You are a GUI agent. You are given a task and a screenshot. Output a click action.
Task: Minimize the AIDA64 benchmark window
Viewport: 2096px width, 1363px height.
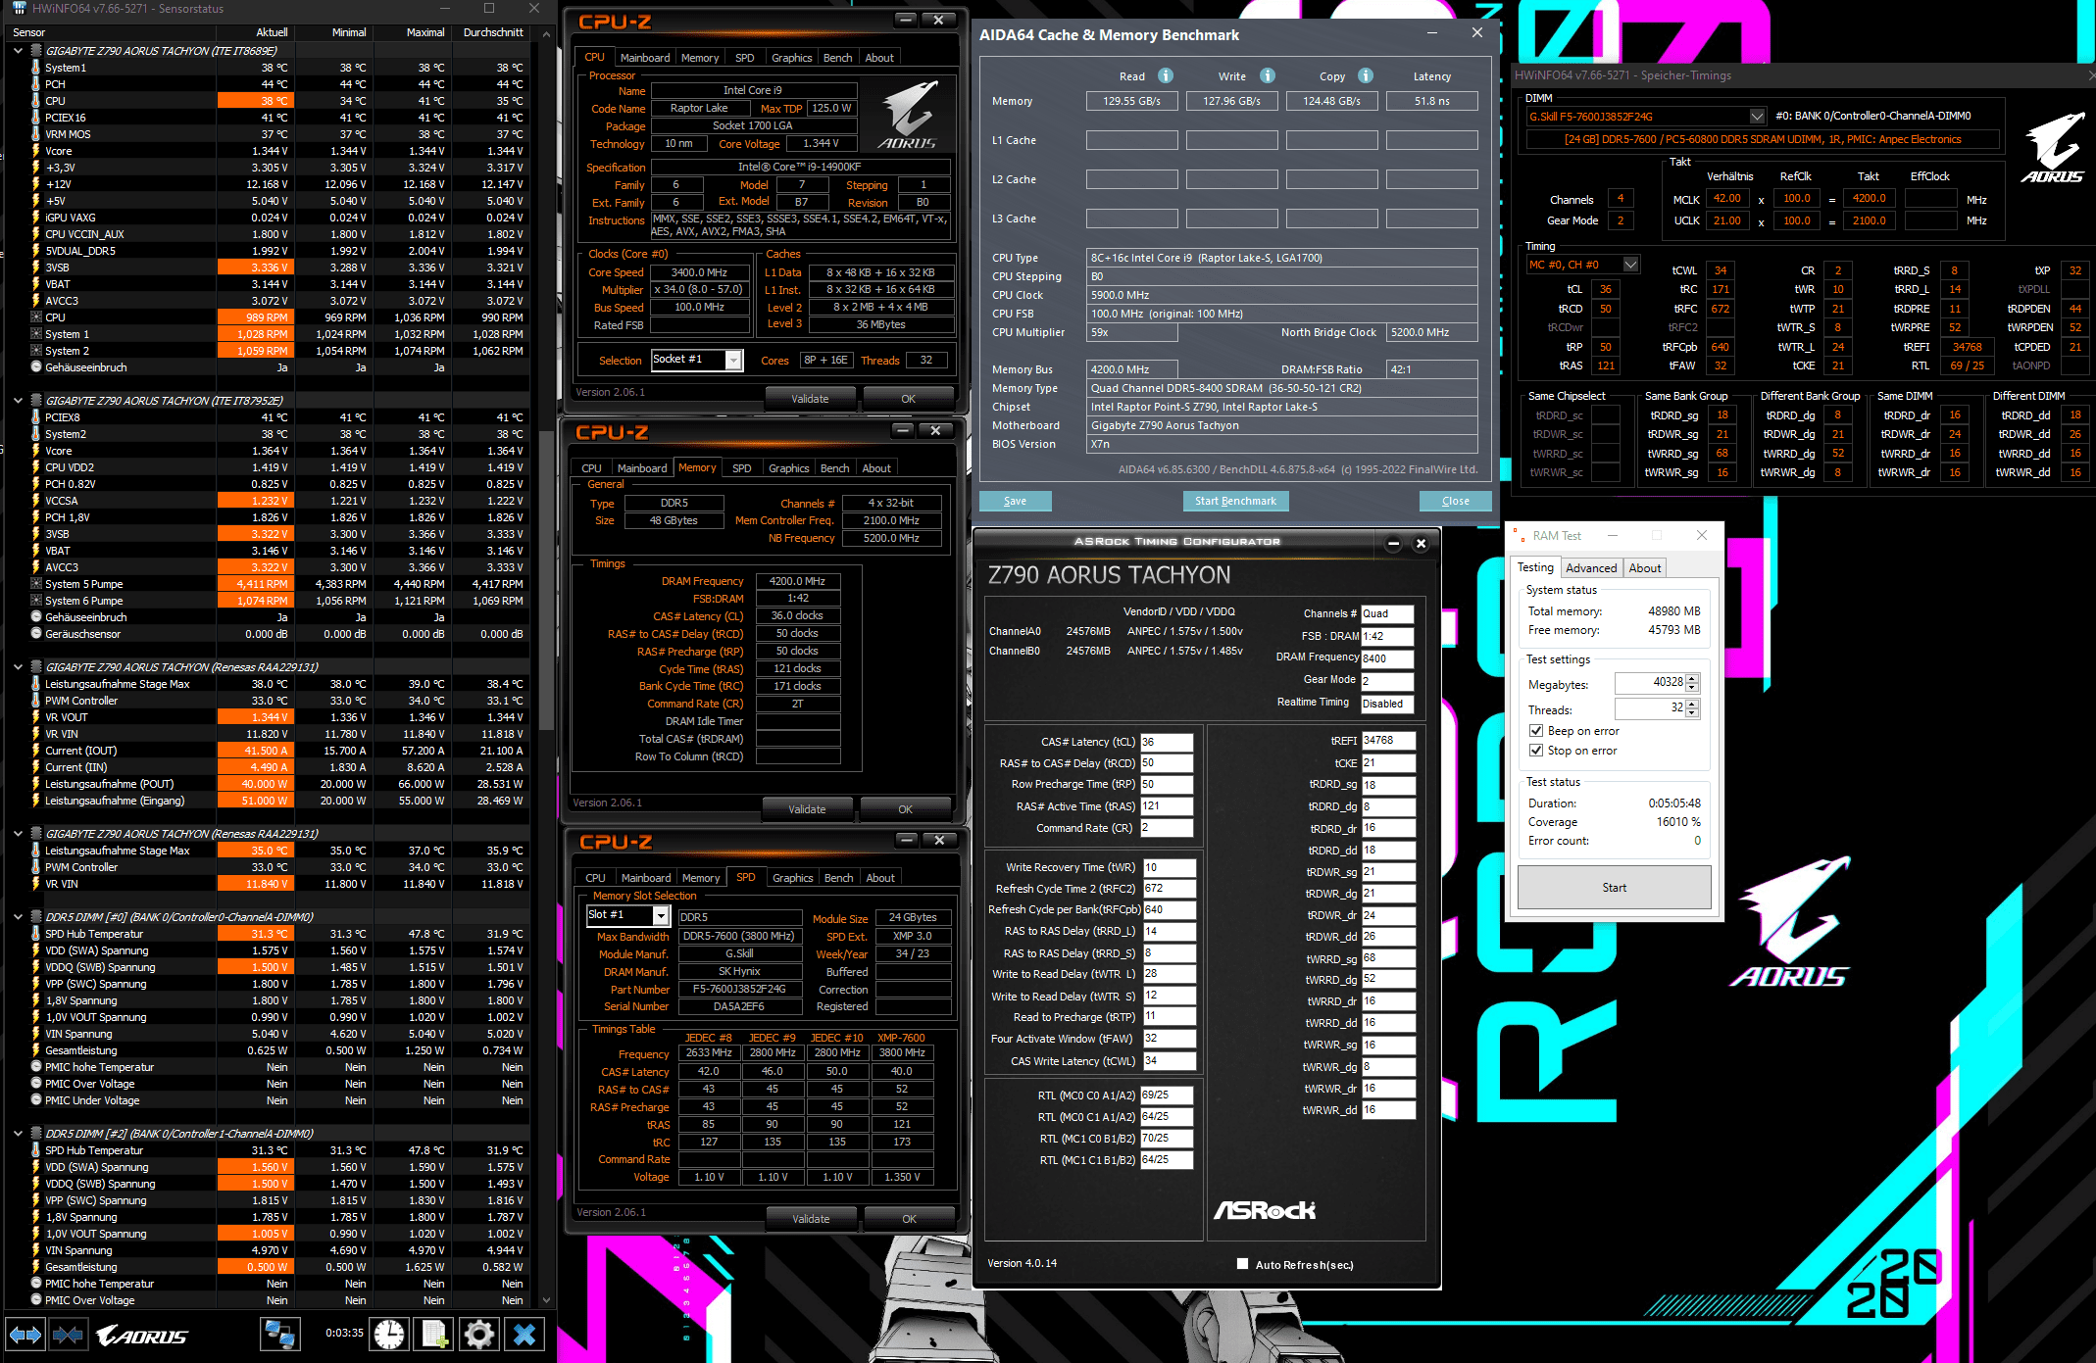click(x=1432, y=33)
